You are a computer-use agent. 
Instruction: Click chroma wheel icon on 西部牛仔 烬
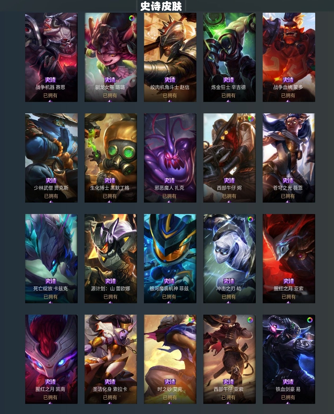pos(250,119)
